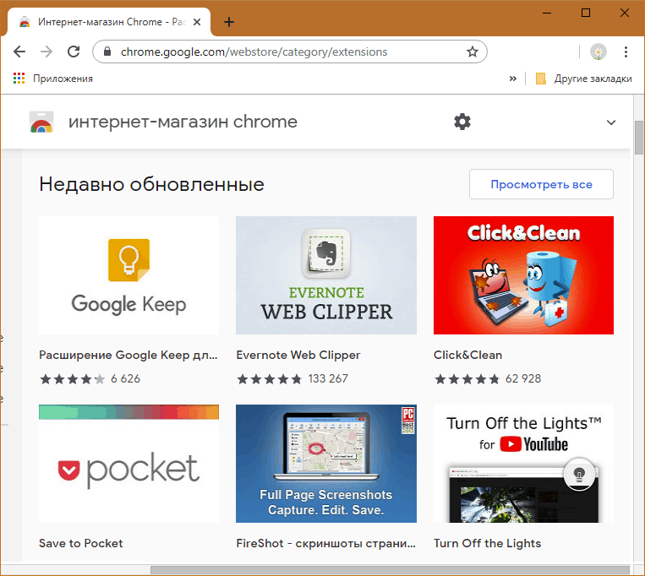Open the интернет-магазин chrome title link
Viewport: 645px width, 576px height.
(x=183, y=122)
